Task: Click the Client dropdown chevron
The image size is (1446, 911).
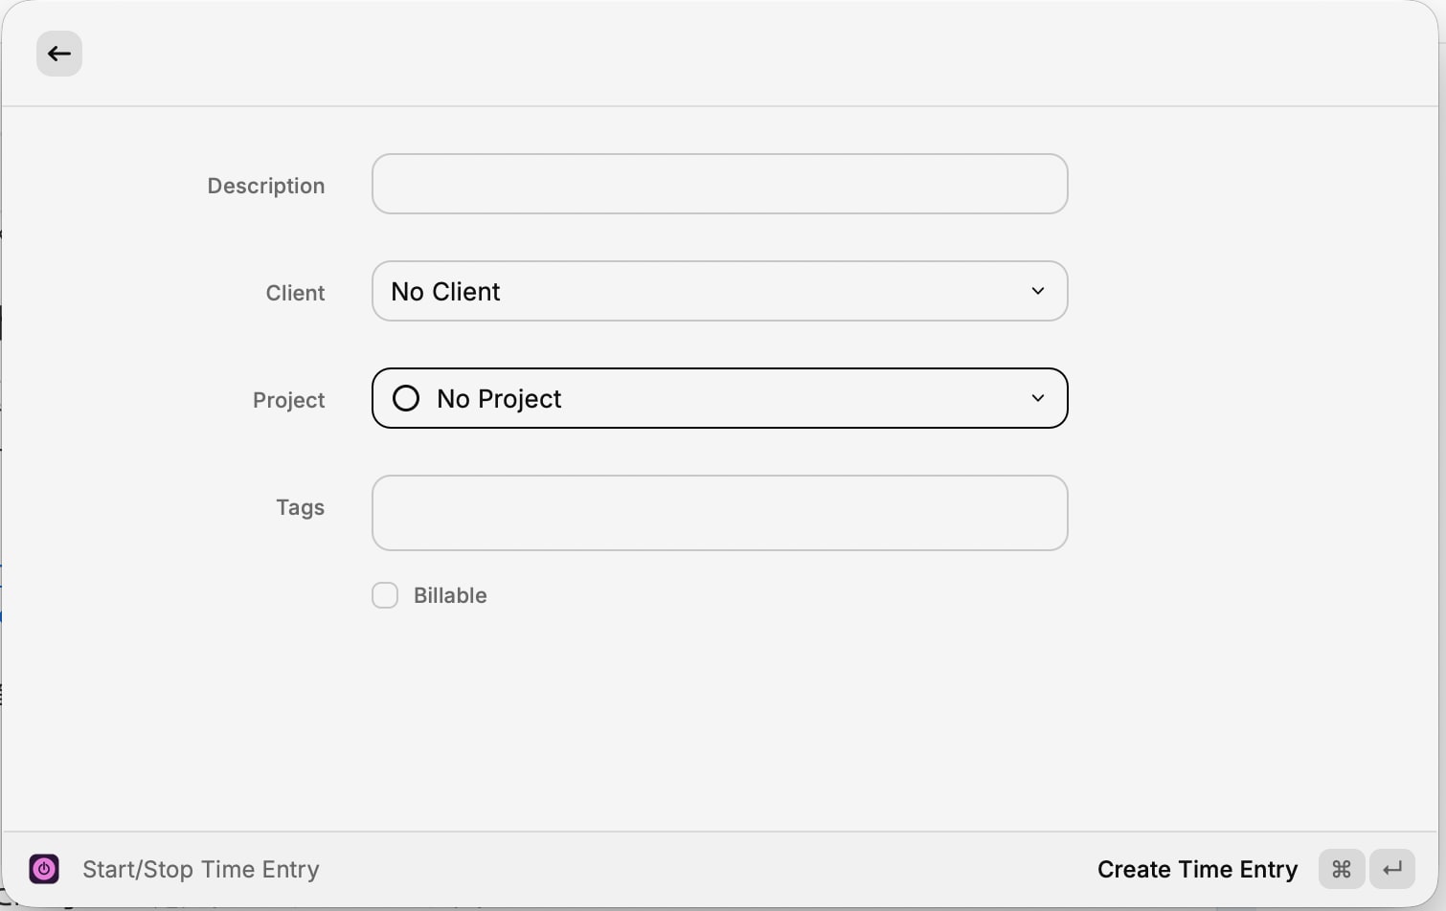Action: (x=1038, y=291)
